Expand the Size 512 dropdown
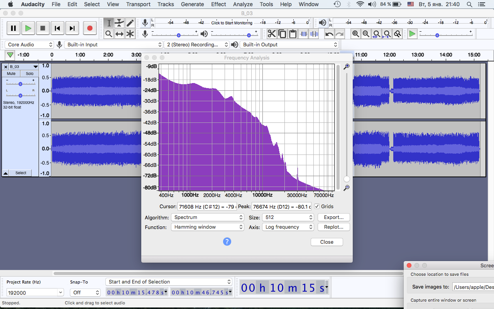 click(x=288, y=217)
